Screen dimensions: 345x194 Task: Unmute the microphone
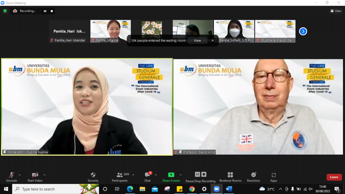point(11,177)
